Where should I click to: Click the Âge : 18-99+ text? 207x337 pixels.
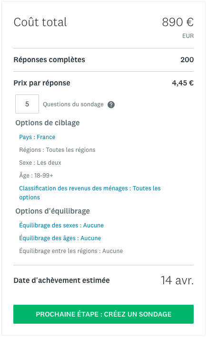coord(36,175)
